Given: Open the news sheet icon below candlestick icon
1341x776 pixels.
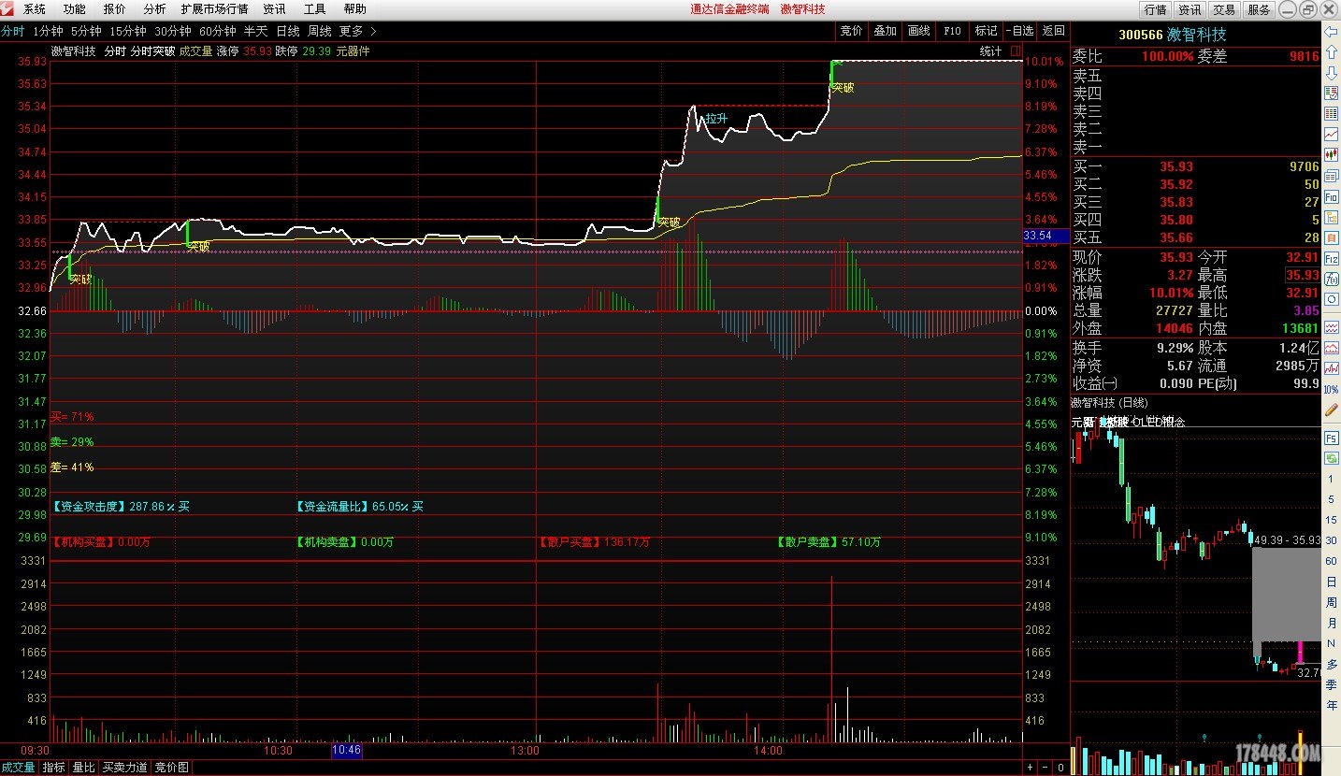Looking at the screenshot, I should click(x=1330, y=175).
